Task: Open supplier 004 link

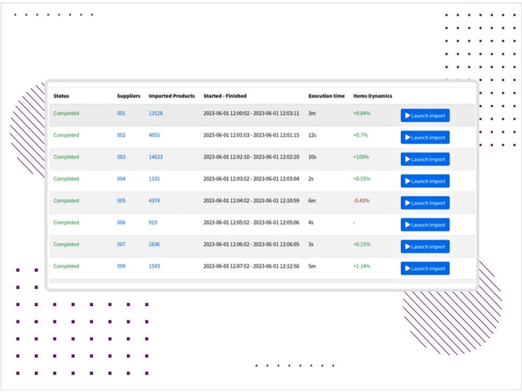Action: coord(121,179)
